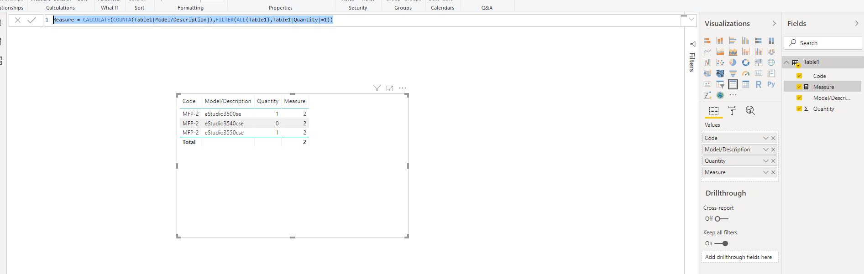
Task: Commit the formula with checkmark icon
Action: (31, 20)
